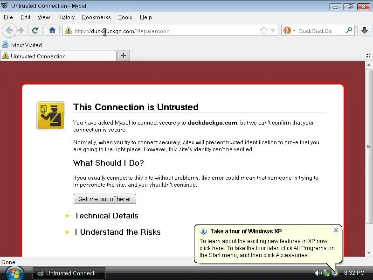Open the File menu
This screenshot has width=373, height=280.
(x=8, y=17)
